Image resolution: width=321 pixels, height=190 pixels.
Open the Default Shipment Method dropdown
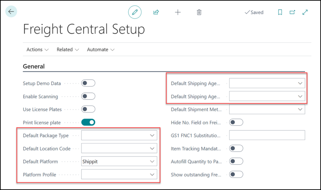tap(300, 109)
